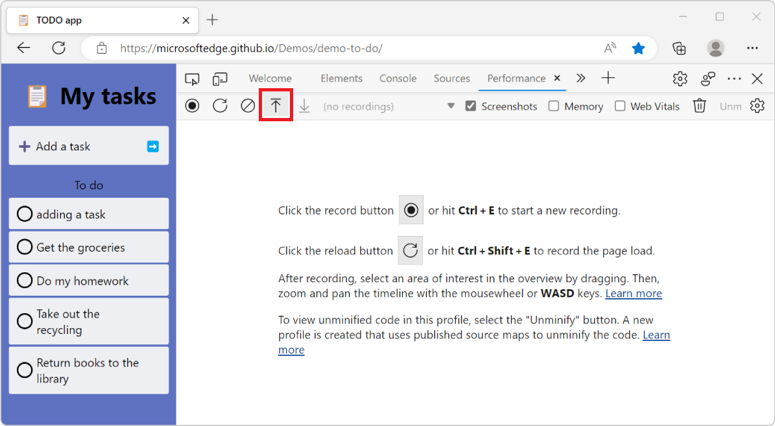The width and height of the screenshot is (775, 426).
Task: Click the favorites star icon
Action: tap(638, 48)
